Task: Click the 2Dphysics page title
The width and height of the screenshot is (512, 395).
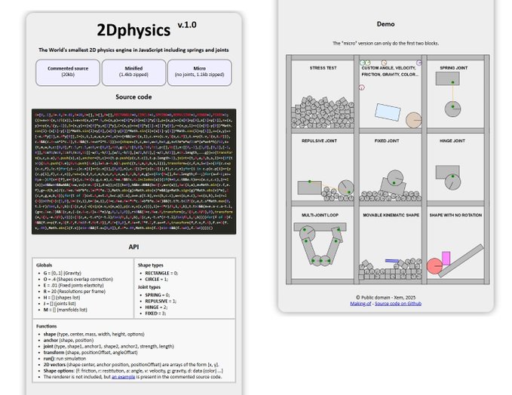Action: tap(133, 30)
